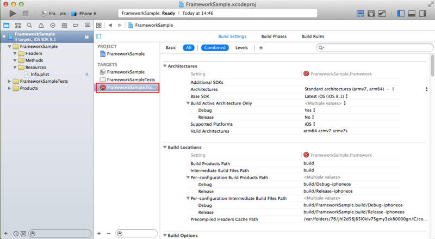
Task: Hide the project and targets list
Action: click(98, 36)
